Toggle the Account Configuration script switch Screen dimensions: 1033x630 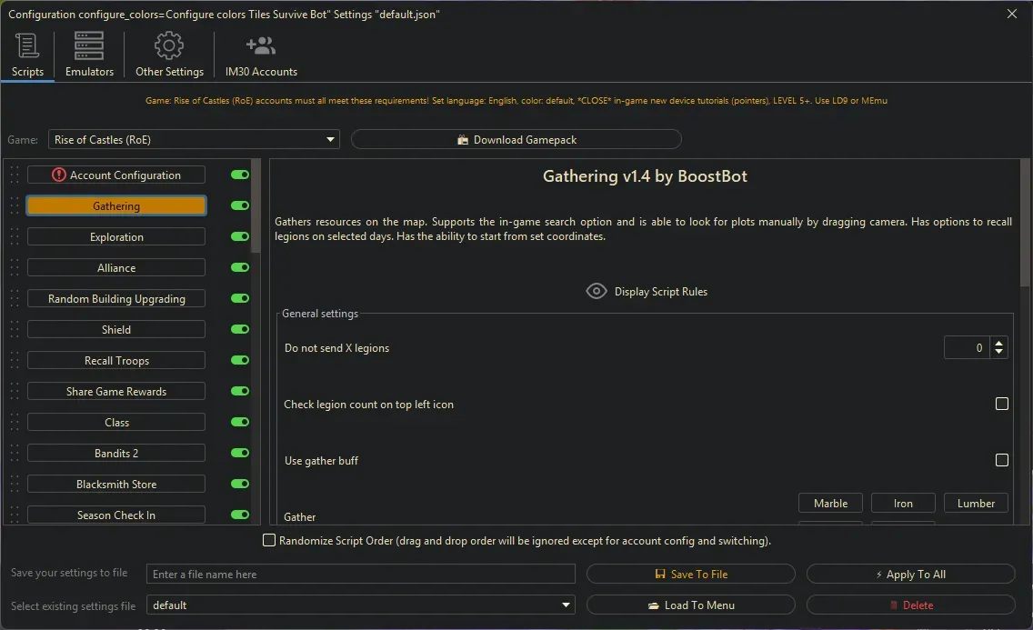[x=240, y=175]
